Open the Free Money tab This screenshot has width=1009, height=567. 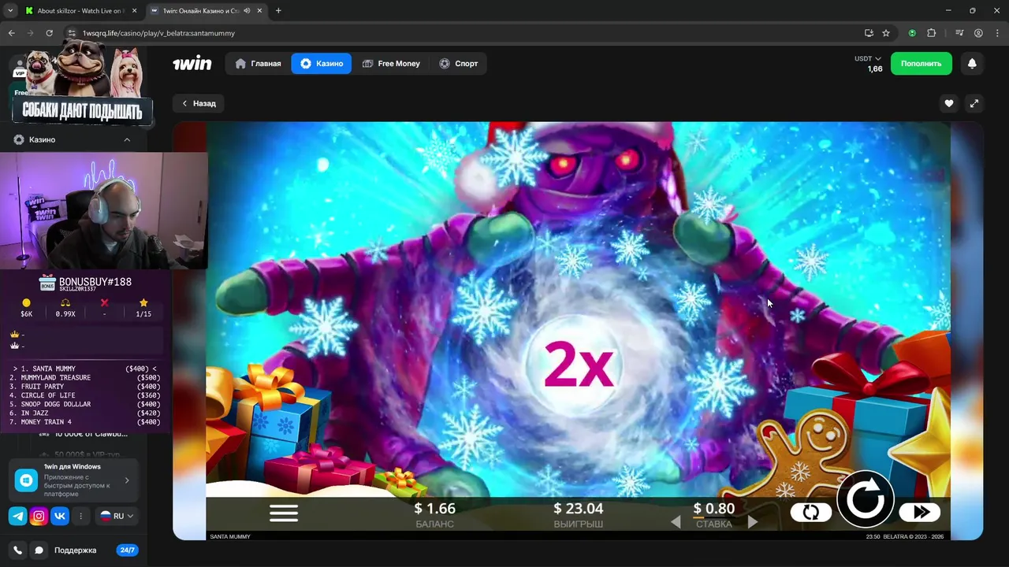pos(391,64)
